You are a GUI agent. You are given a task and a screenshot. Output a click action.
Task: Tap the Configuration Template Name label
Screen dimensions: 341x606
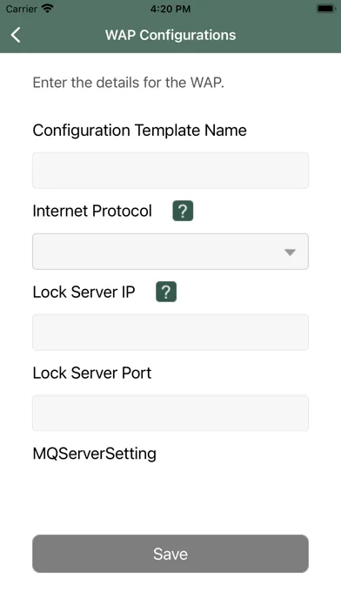click(x=139, y=131)
